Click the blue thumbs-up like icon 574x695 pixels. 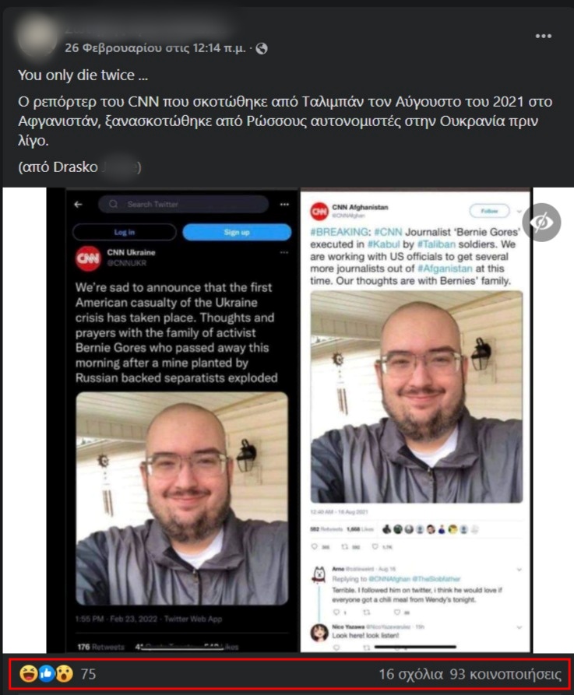tap(46, 674)
